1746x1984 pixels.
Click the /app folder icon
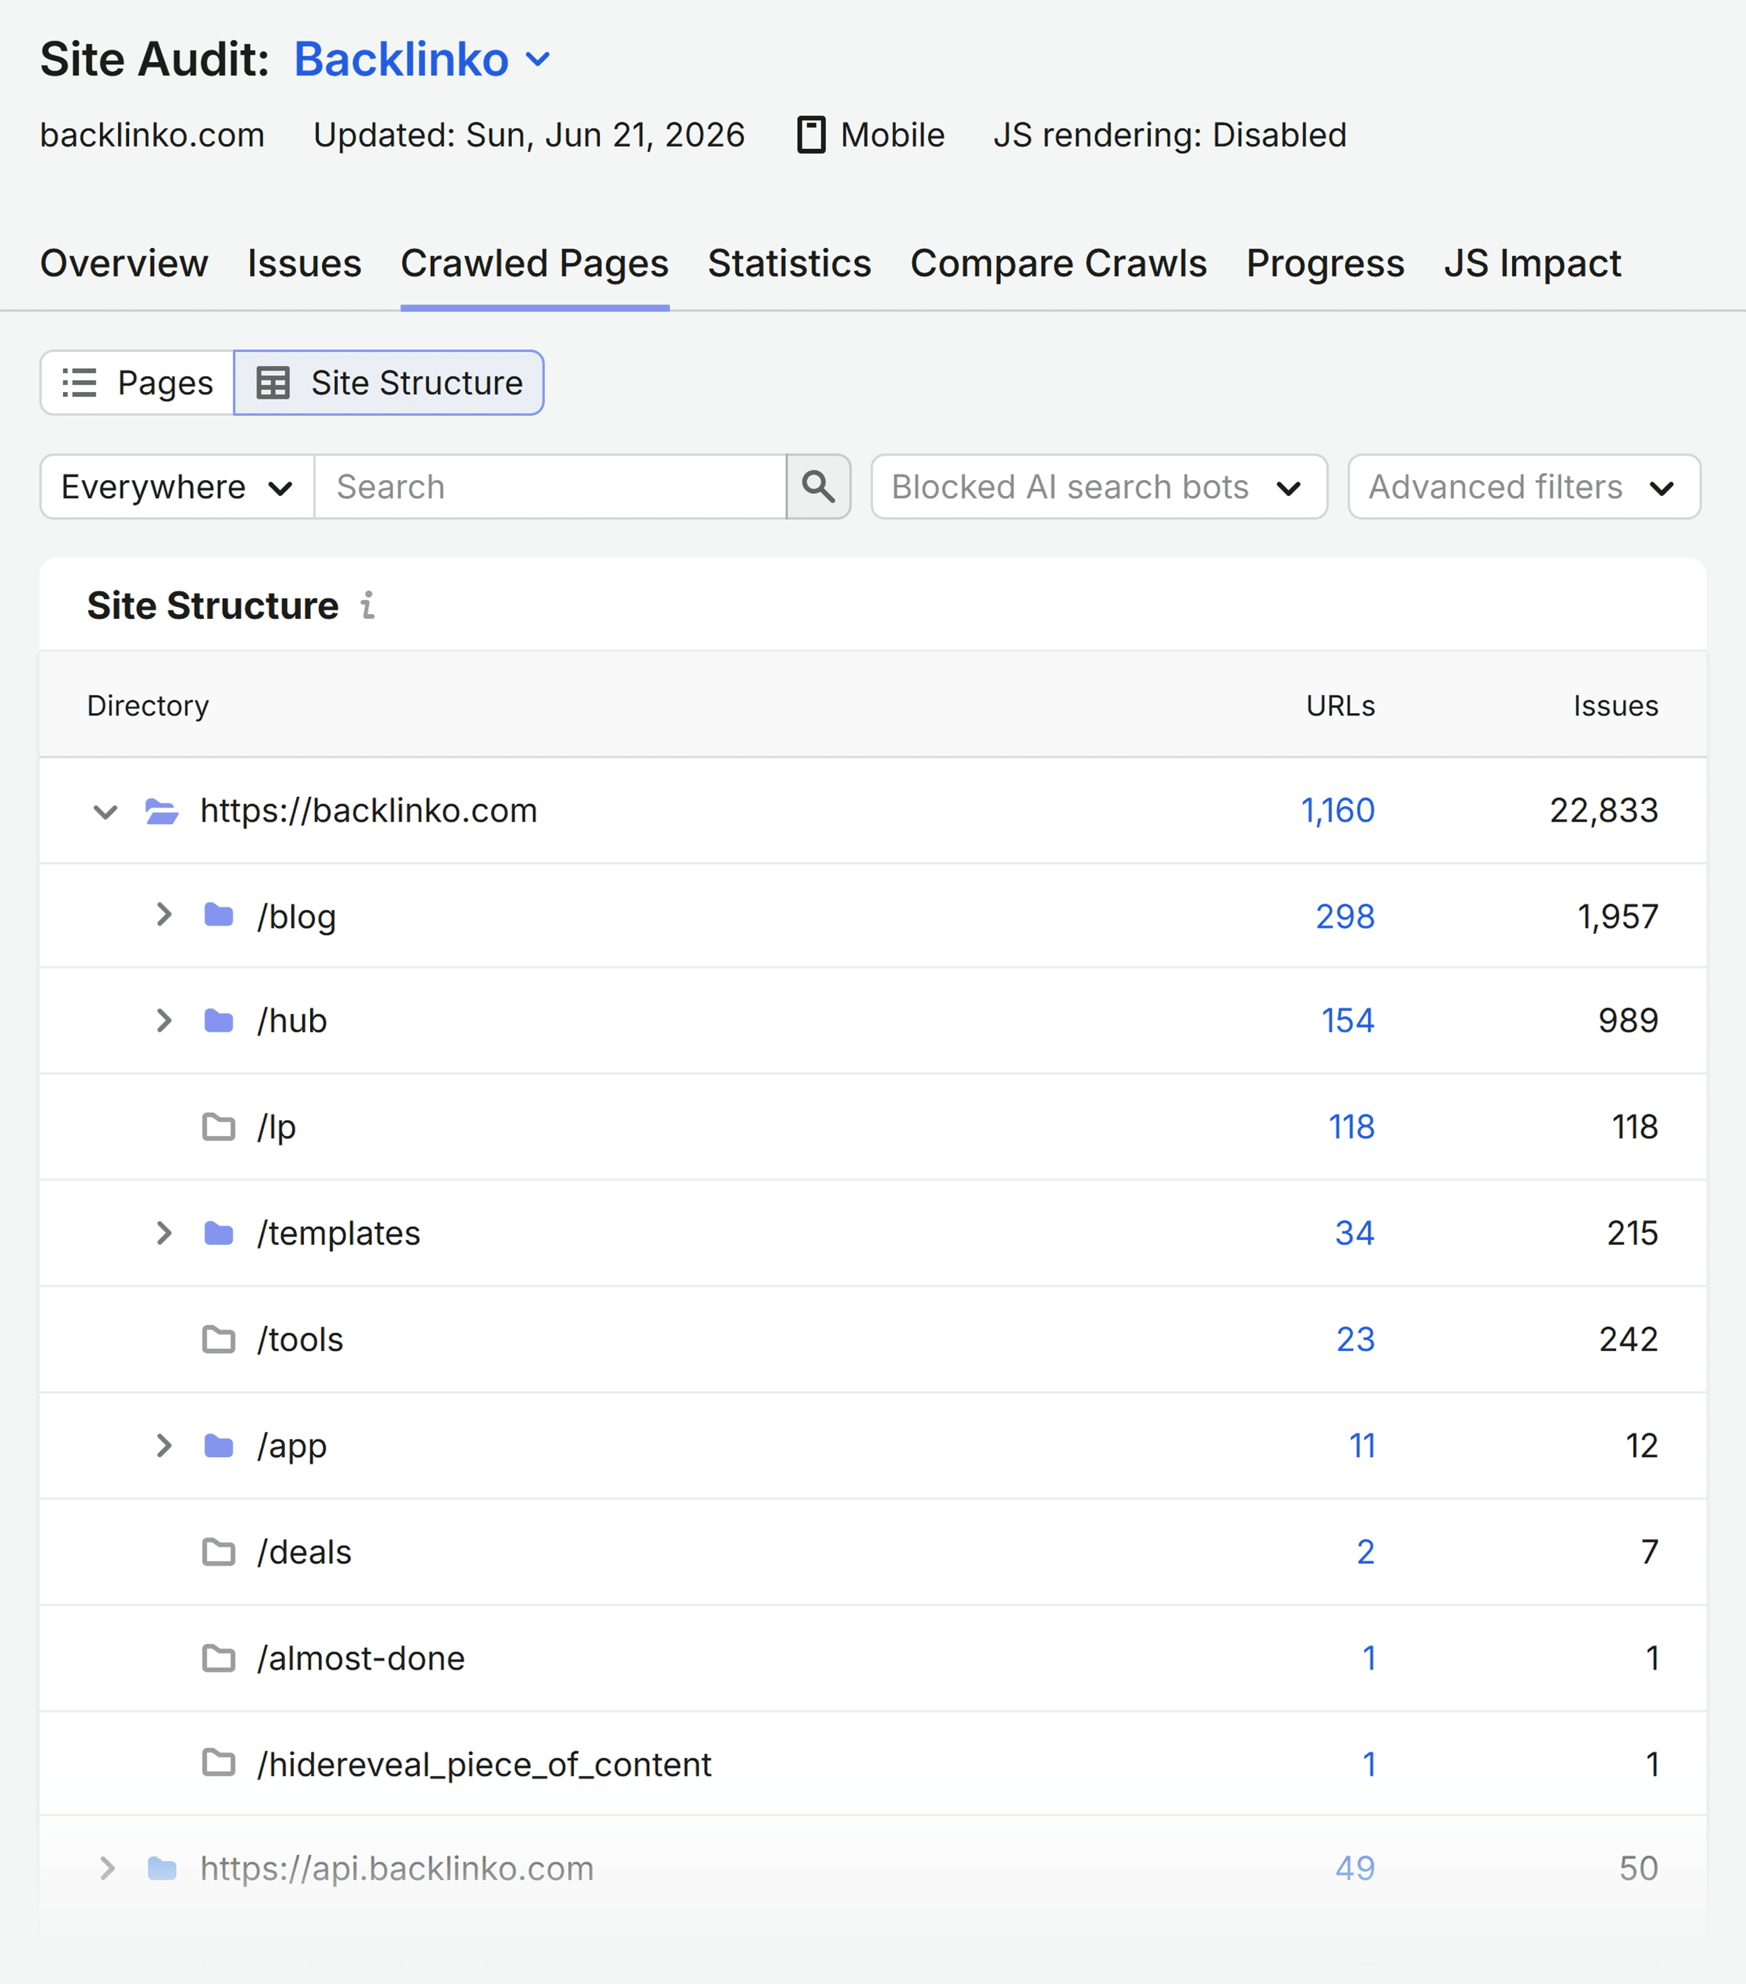219,1445
